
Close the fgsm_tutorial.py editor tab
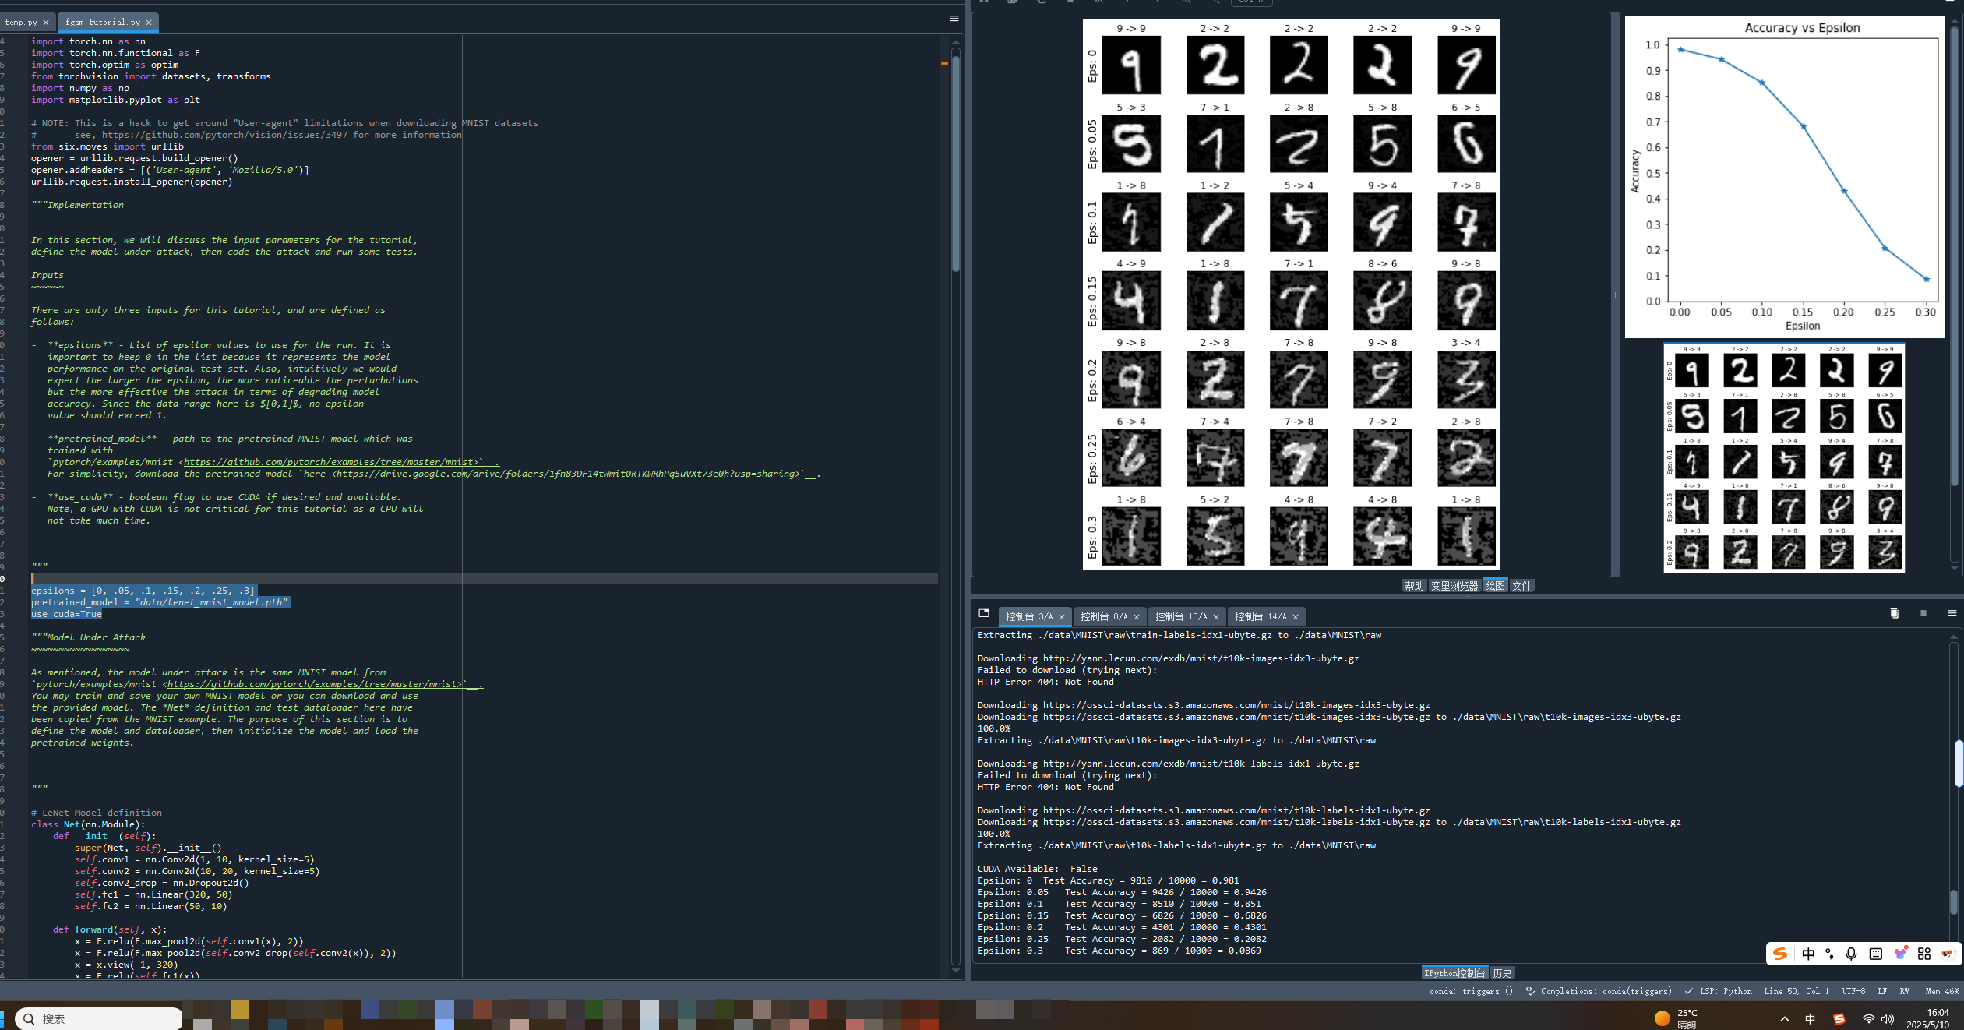click(149, 23)
